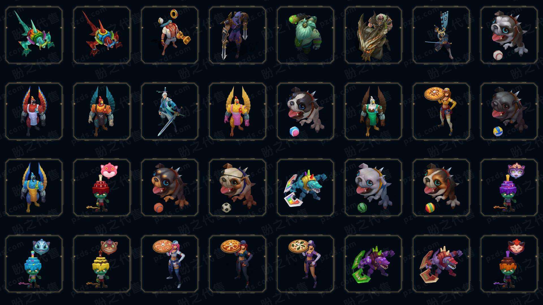The width and height of the screenshot is (543, 305).
Task: Choose the orange cake with fox balloon skin
Action: pos(509,264)
